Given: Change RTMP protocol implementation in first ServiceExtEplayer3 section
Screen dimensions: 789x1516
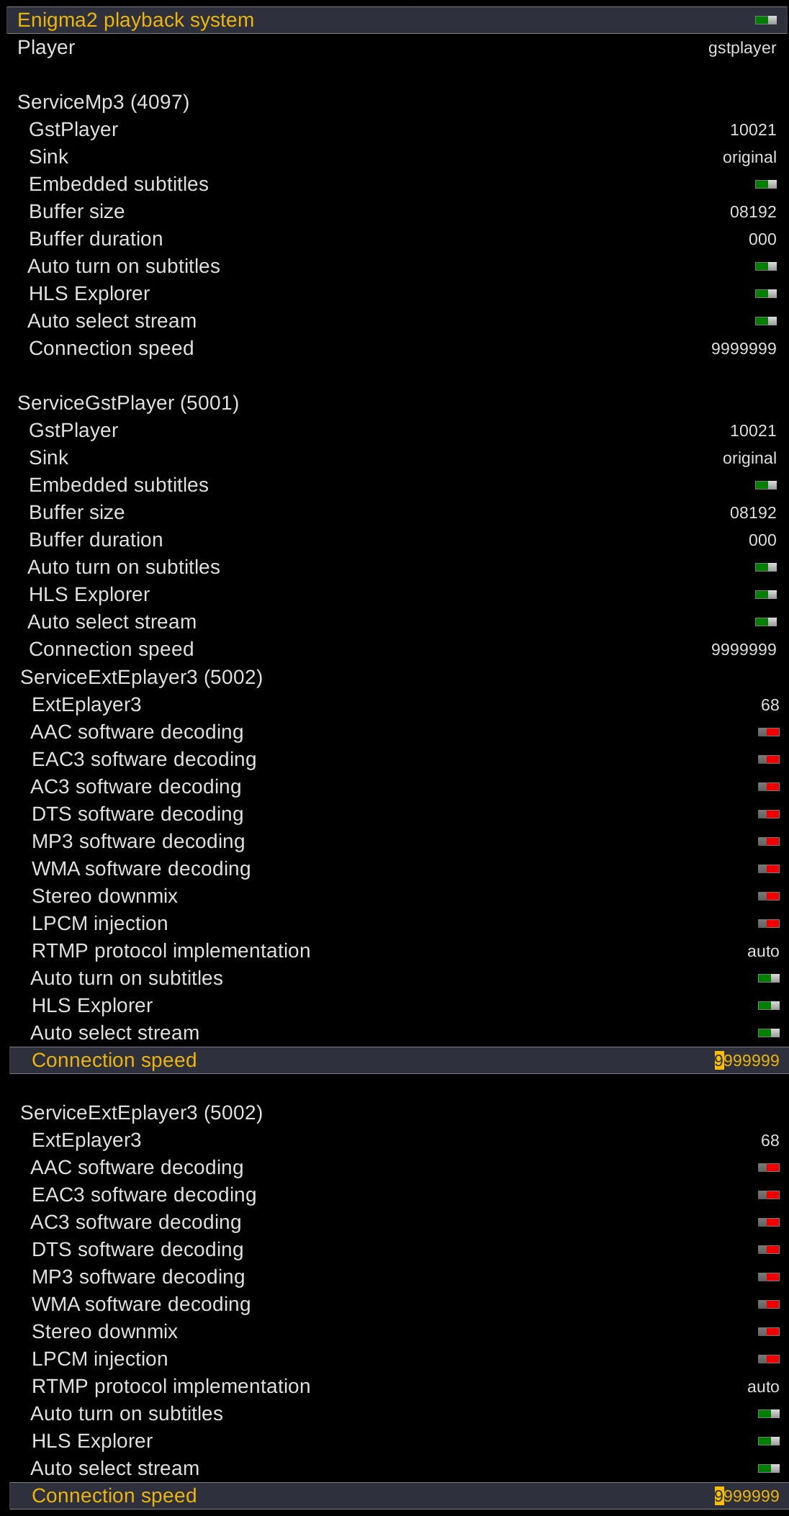Looking at the screenshot, I should pyautogui.click(x=762, y=952).
